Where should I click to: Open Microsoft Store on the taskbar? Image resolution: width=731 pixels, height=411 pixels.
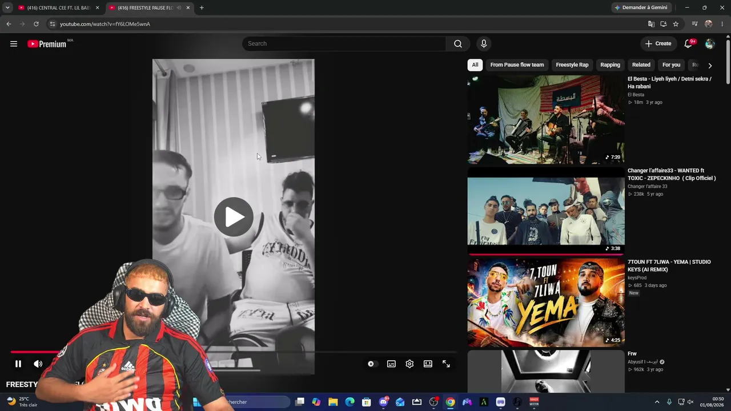coord(367,402)
